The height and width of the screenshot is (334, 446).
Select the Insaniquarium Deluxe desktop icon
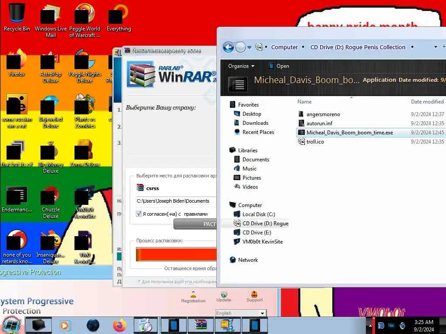coord(51,247)
